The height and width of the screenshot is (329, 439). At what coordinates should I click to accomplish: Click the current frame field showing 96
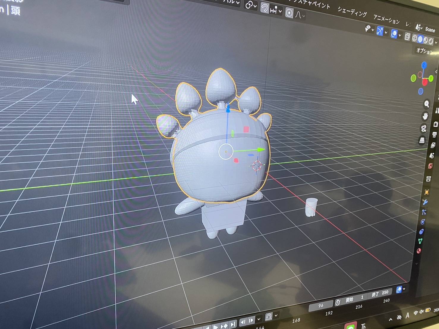(320, 306)
